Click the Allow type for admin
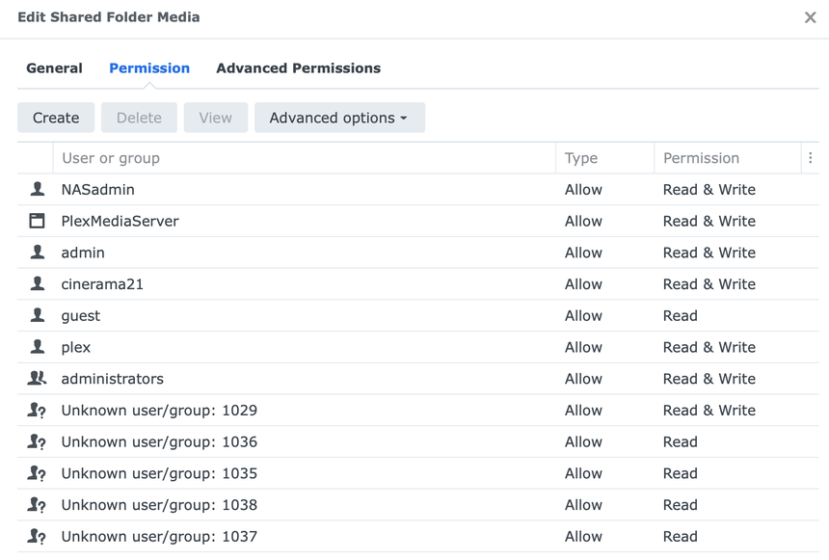The height and width of the screenshot is (560, 829). point(583,253)
